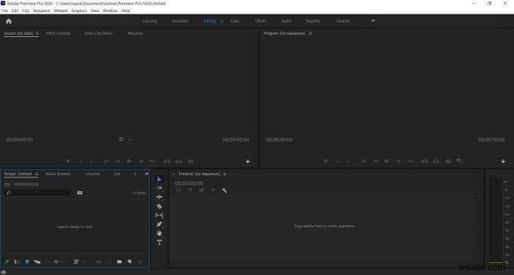Adjust Project panel thumbnail zoom slider

coord(56,262)
